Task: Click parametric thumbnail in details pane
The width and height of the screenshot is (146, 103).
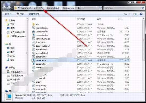Action: click(8, 97)
